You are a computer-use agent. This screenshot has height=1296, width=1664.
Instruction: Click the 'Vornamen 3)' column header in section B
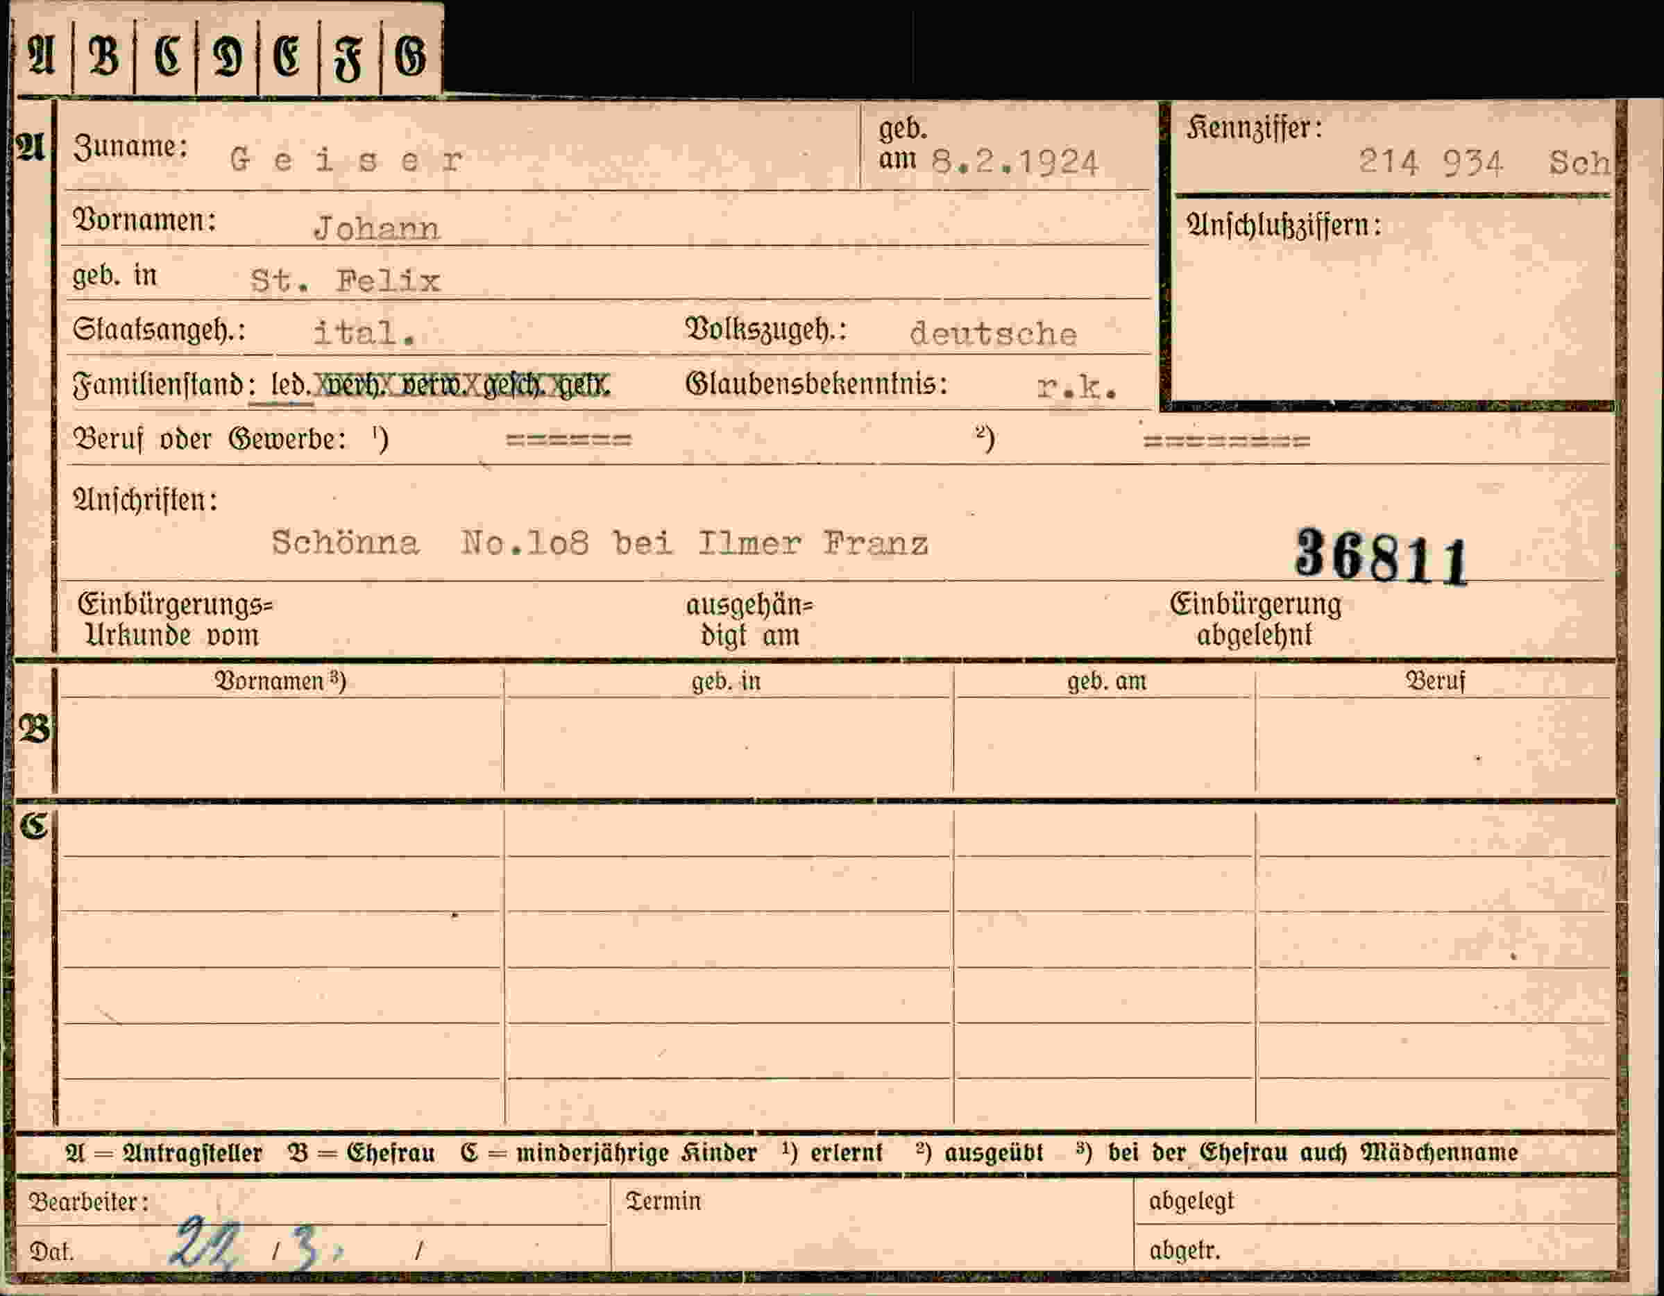(x=280, y=681)
